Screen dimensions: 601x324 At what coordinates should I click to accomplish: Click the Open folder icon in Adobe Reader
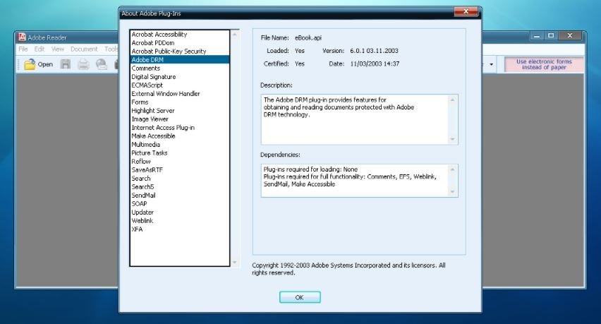(x=29, y=64)
